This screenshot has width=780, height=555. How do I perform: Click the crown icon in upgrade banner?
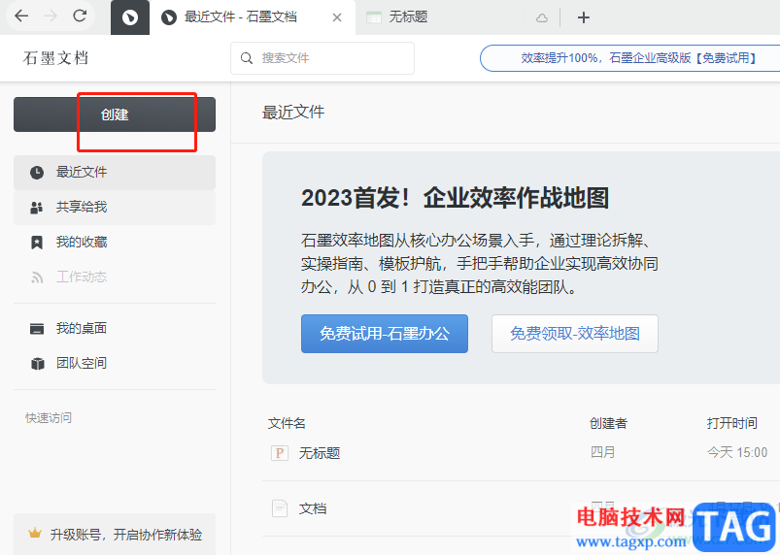point(35,534)
